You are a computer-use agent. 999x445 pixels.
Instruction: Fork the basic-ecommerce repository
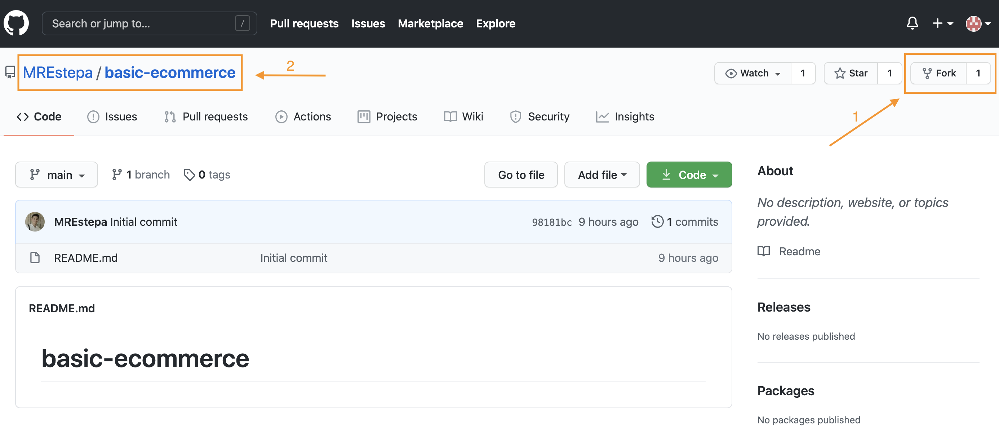tap(939, 73)
